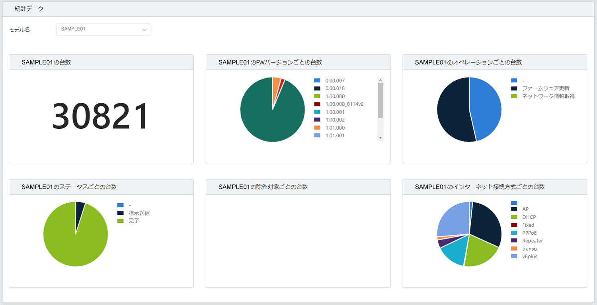
Task: Click the 1.00.002 purple legend swatch
Action: click(x=317, y=120)
